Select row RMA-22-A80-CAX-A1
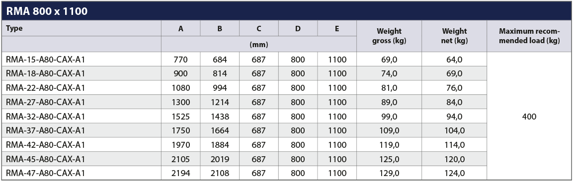 [x=244, y=88]
